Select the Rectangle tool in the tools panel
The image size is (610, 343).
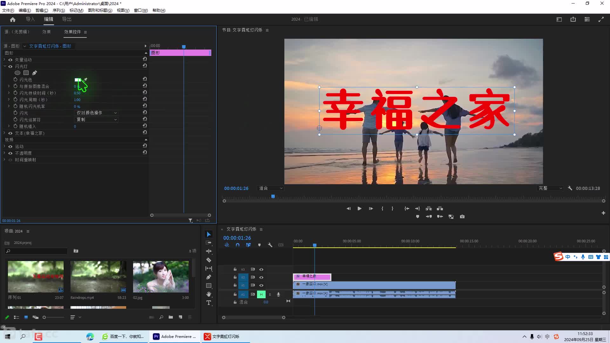coord(209,286)
